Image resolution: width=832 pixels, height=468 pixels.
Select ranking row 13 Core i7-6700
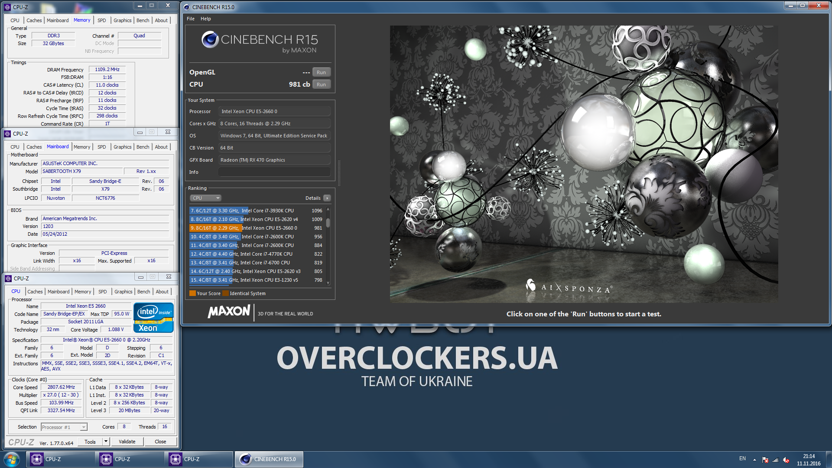tap(257, 263)
